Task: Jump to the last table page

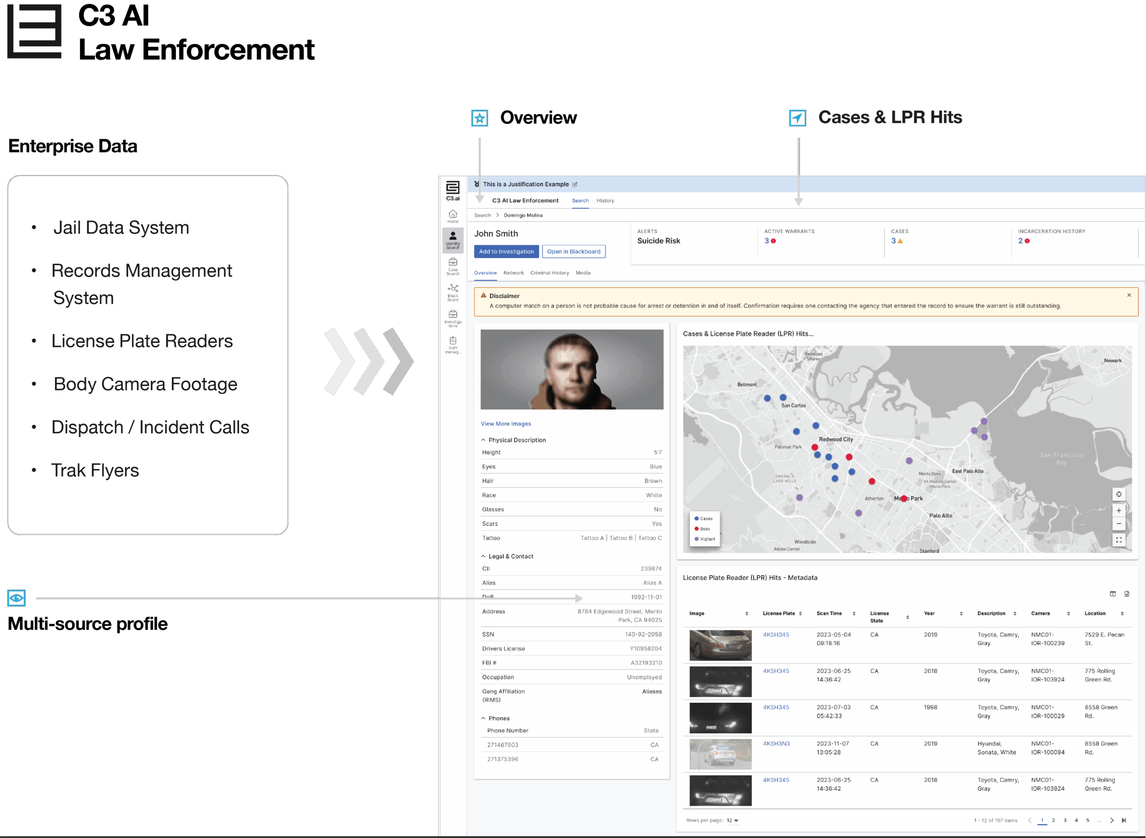Action: click(x=1124, y=821)
